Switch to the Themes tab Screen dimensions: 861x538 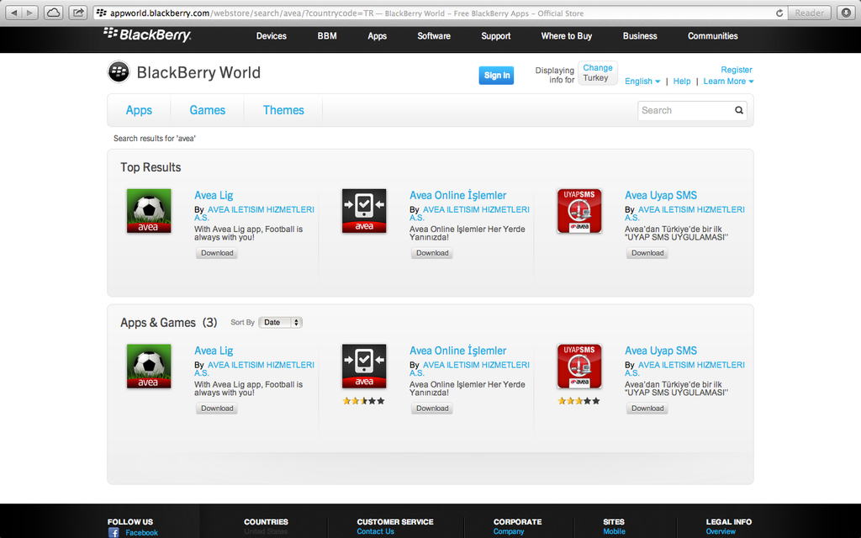point(283,110)
